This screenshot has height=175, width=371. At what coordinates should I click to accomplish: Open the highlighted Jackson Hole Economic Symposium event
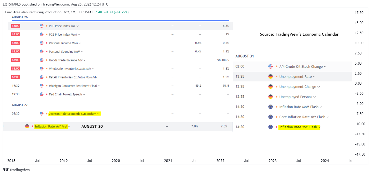click(72, 114)
